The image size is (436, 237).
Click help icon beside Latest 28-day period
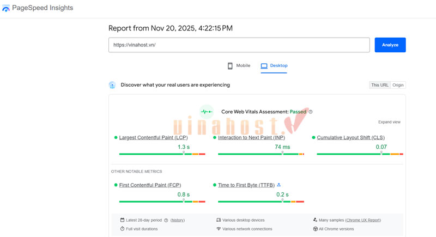(x=166, y=220)
